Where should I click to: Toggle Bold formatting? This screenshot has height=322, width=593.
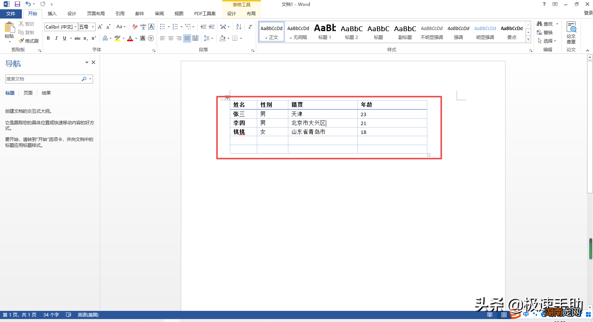point(48,38)
